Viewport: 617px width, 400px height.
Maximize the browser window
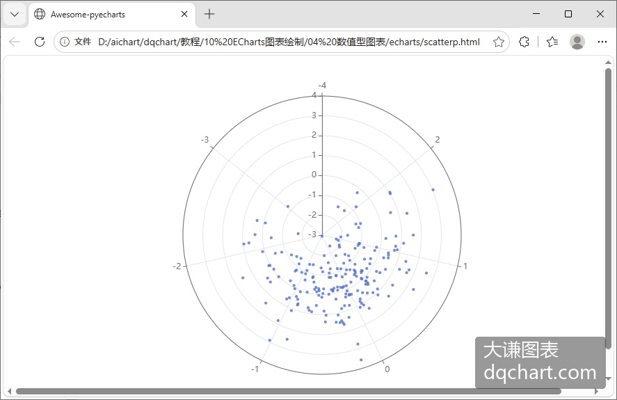click(568, 14)
